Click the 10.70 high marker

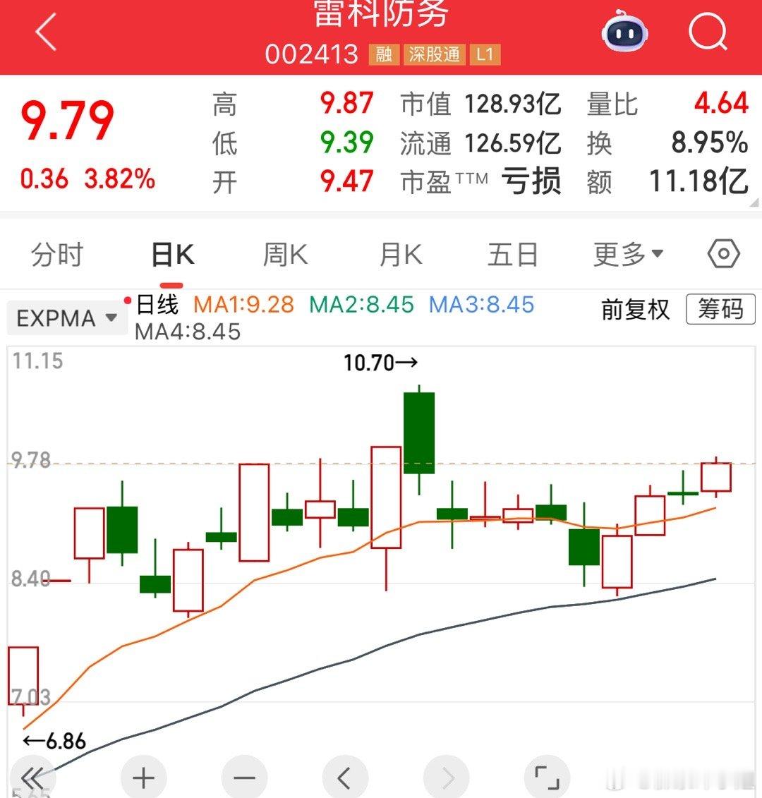380,363
